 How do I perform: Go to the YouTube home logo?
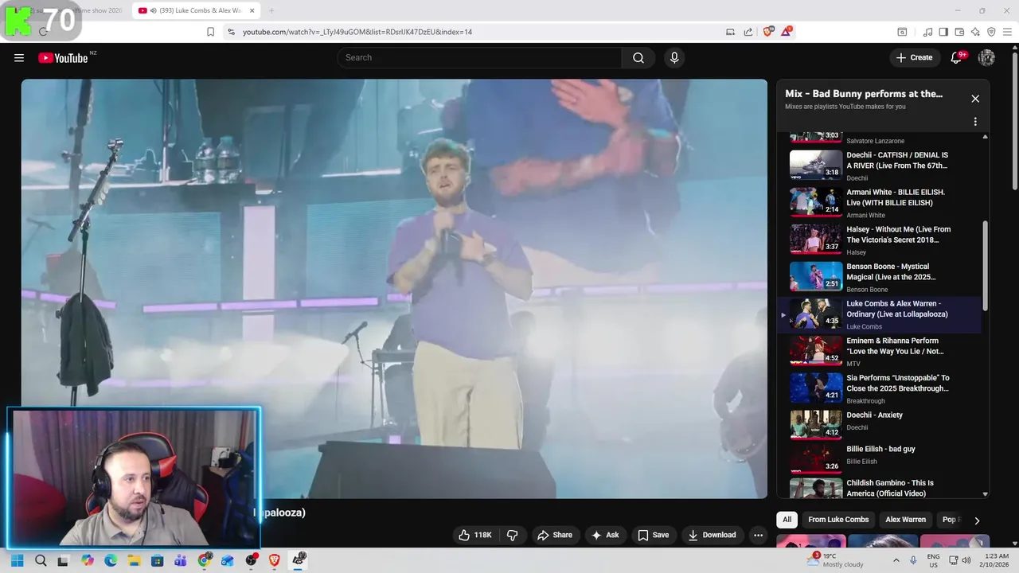(63, 57)
